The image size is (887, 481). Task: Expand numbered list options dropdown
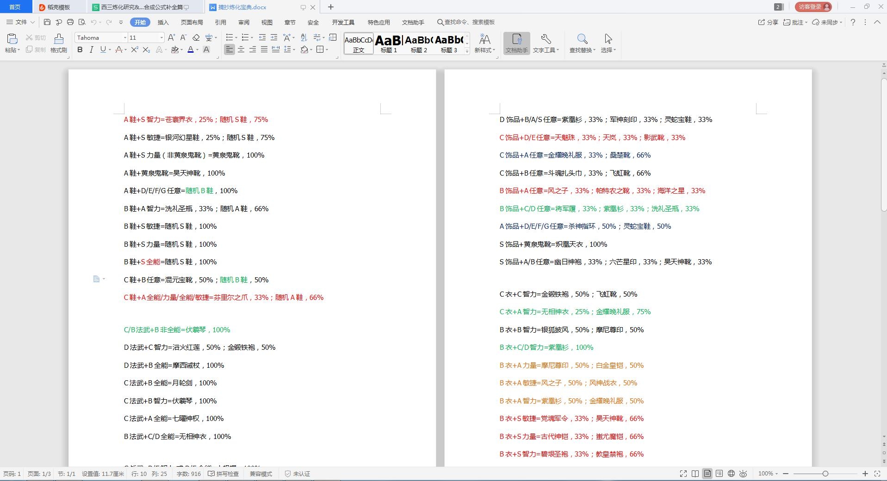pyautogui.click(x=252, y=37)
